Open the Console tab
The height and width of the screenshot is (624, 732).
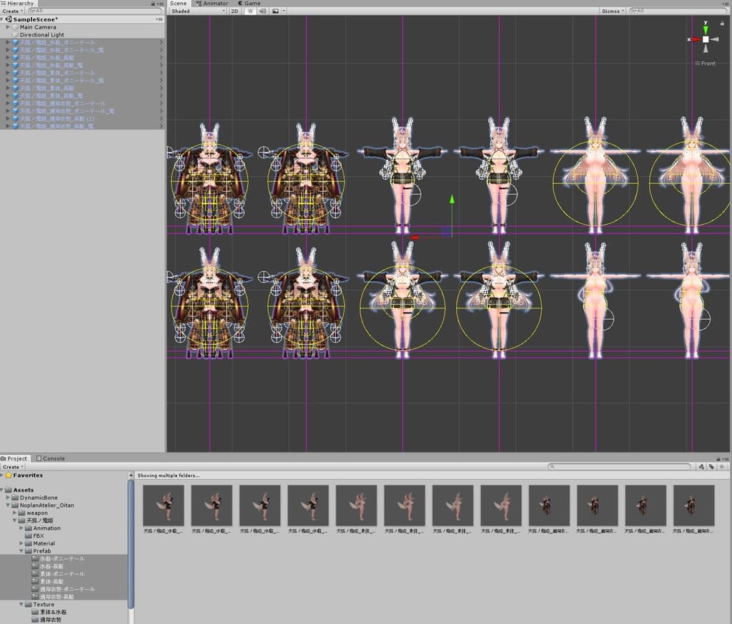[x=51, y=458]
